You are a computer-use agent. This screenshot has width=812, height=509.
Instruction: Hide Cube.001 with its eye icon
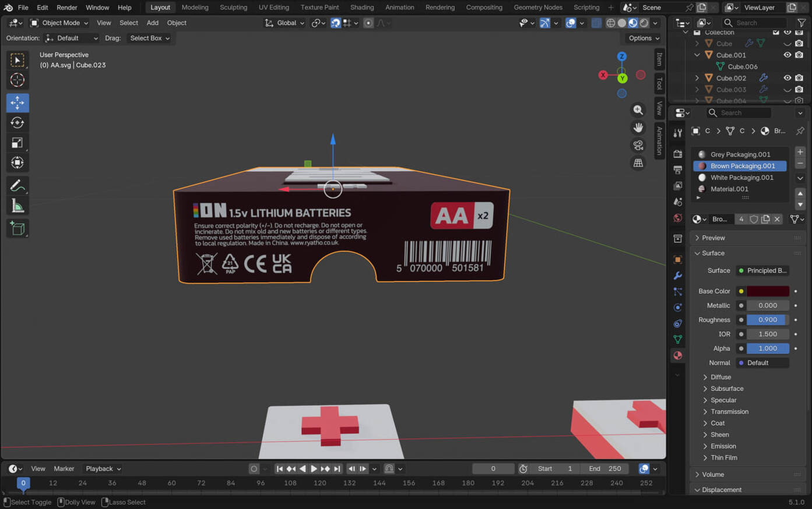[x=787, y=55]
